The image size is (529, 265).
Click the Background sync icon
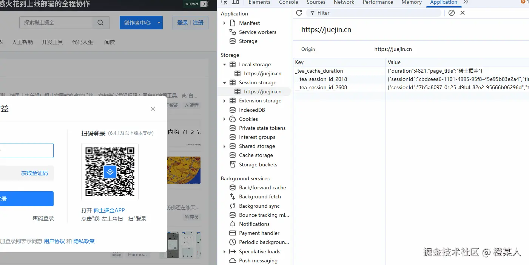[233, 206]
